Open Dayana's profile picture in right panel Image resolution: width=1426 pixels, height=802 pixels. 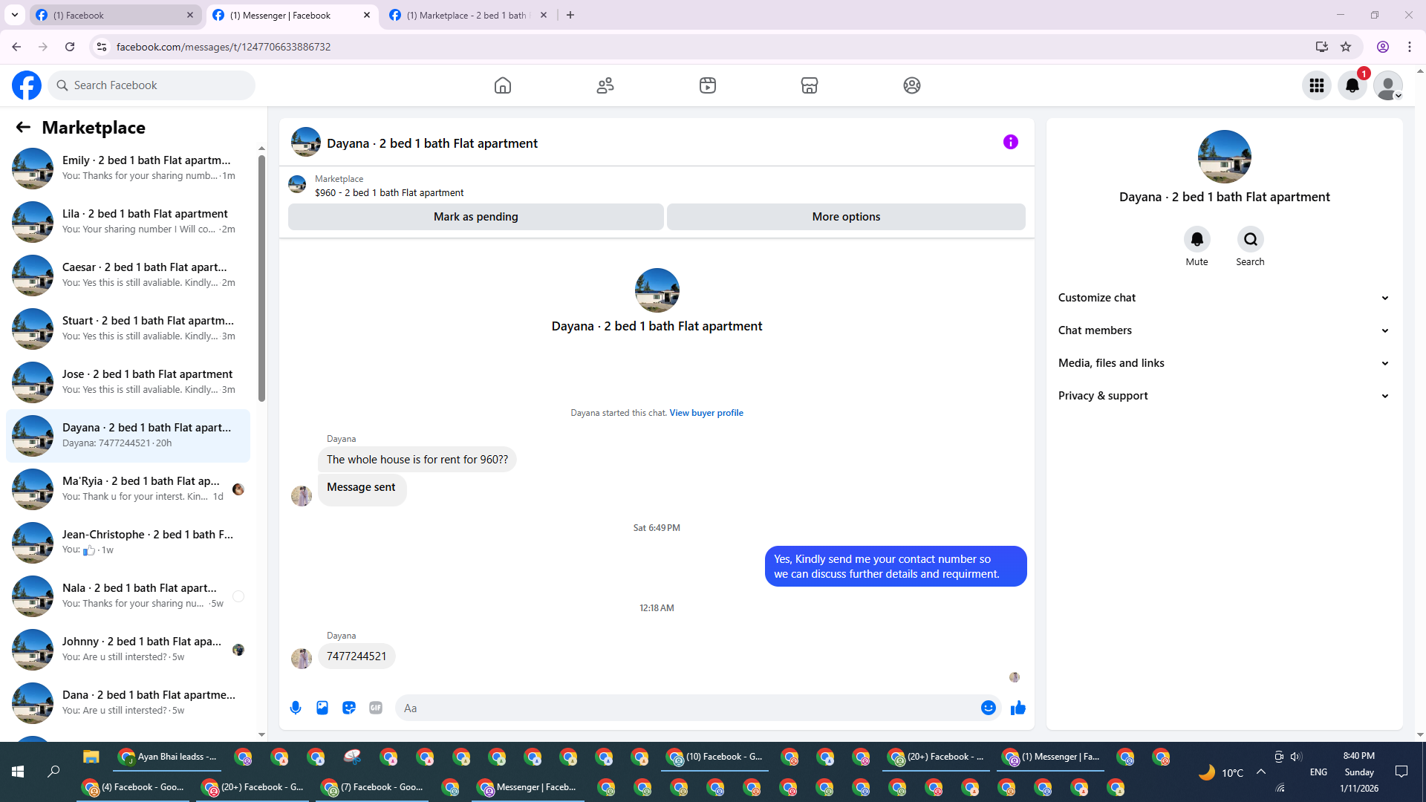click(1225, 157)
